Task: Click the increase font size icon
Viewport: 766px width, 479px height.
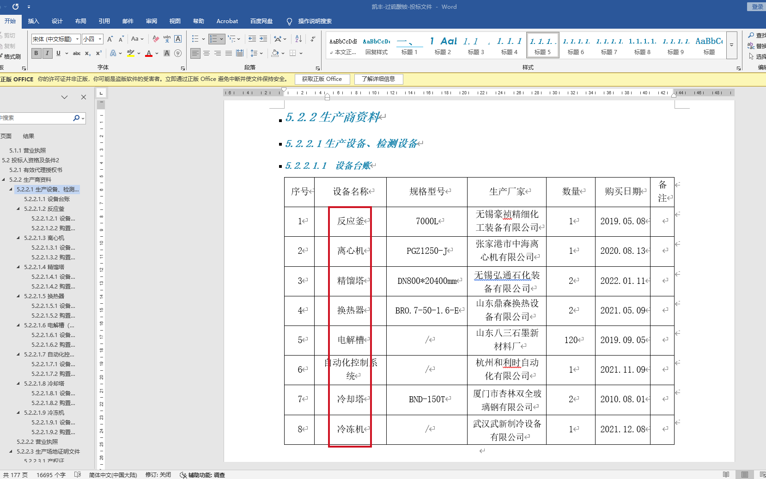Action: (110, 39)
